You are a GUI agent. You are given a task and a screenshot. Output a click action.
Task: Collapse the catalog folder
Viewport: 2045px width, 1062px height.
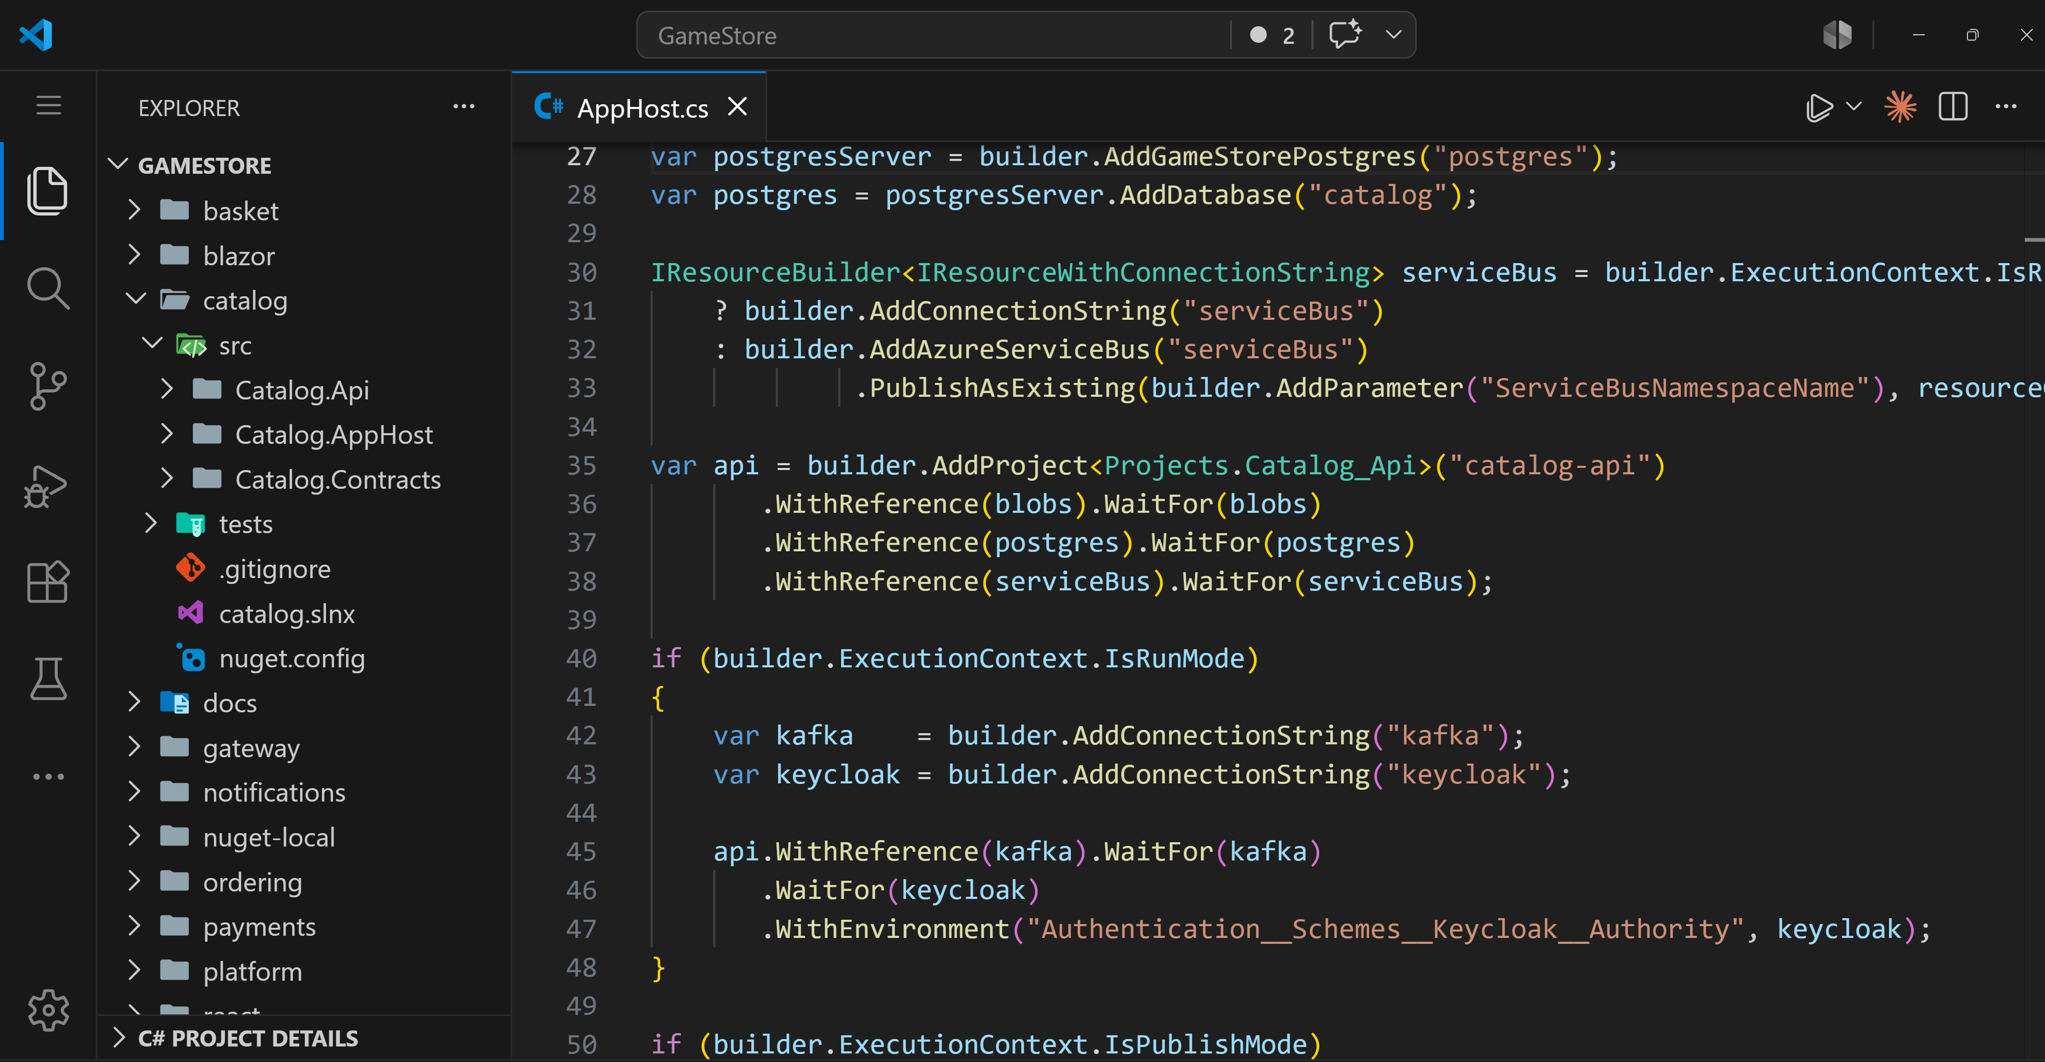pyautogui.click(x=303, y=300)
